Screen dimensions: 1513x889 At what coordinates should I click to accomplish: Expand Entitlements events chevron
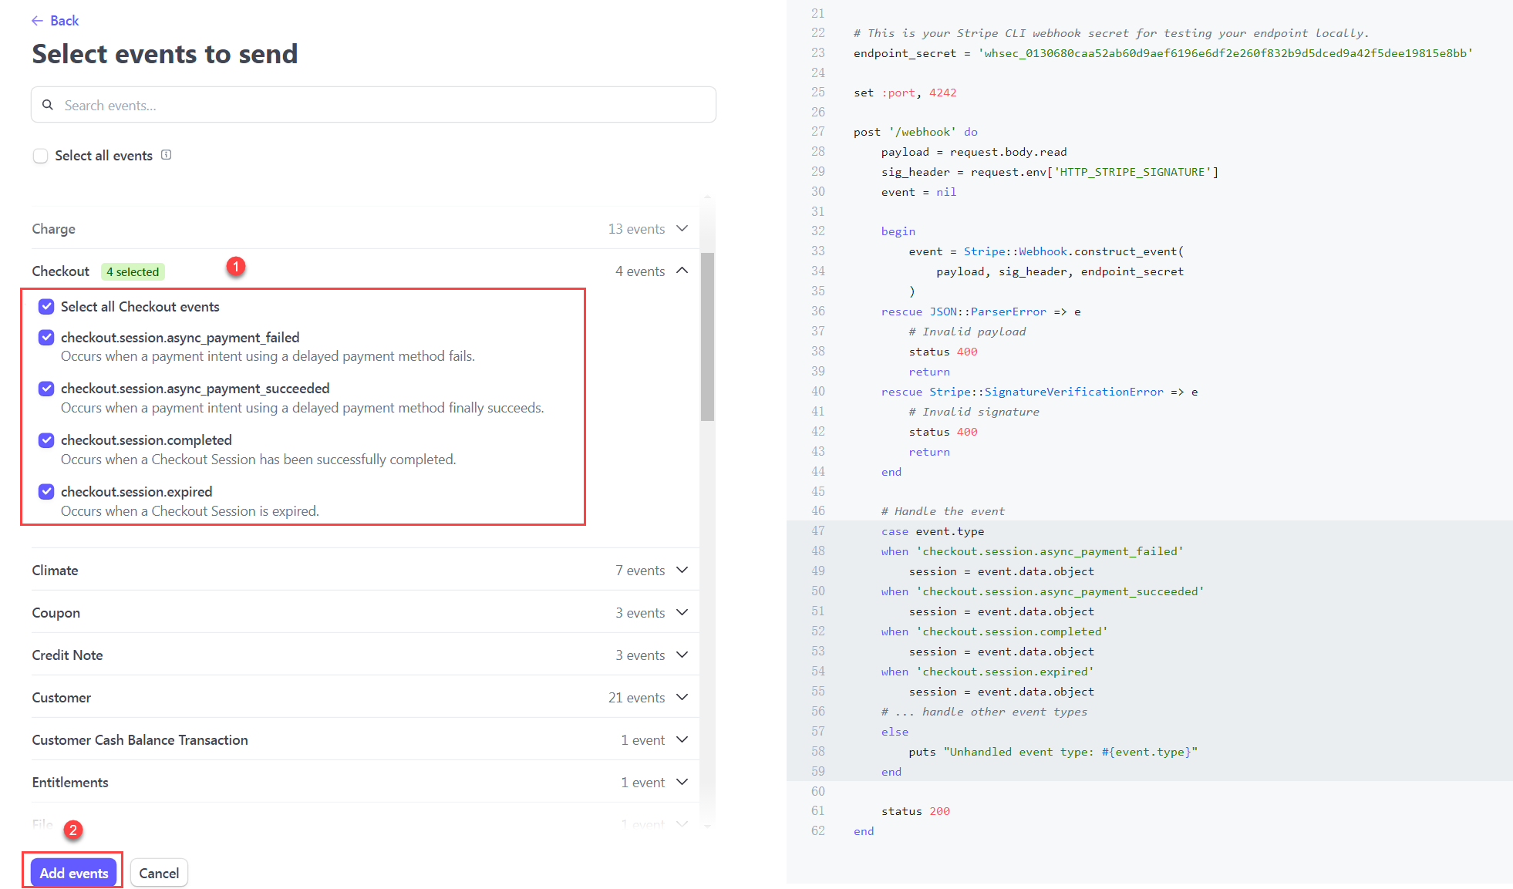682,782
